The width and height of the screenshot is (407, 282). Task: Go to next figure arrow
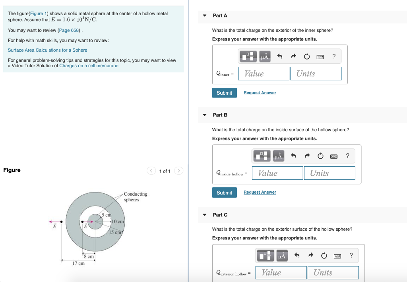coord(178,171)
